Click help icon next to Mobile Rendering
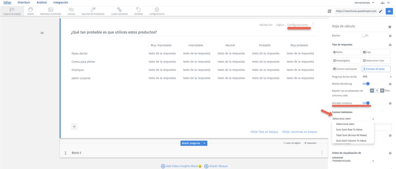The height and width of the screenshot is (169, 396). click(x=390, y=84)
